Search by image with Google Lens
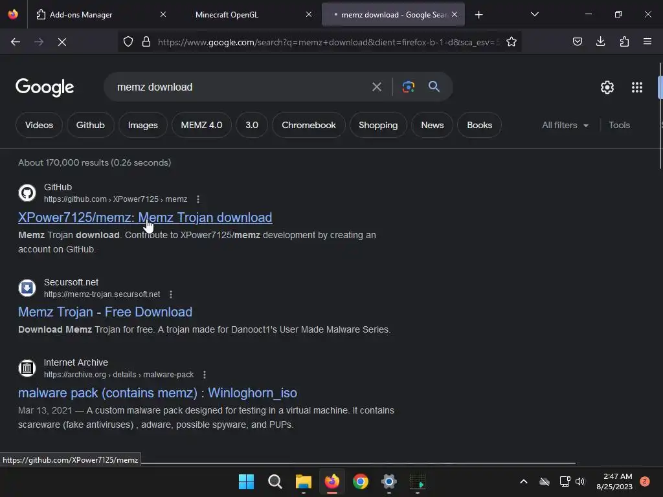This screenshot has width=663, height=497. point(408,87)
